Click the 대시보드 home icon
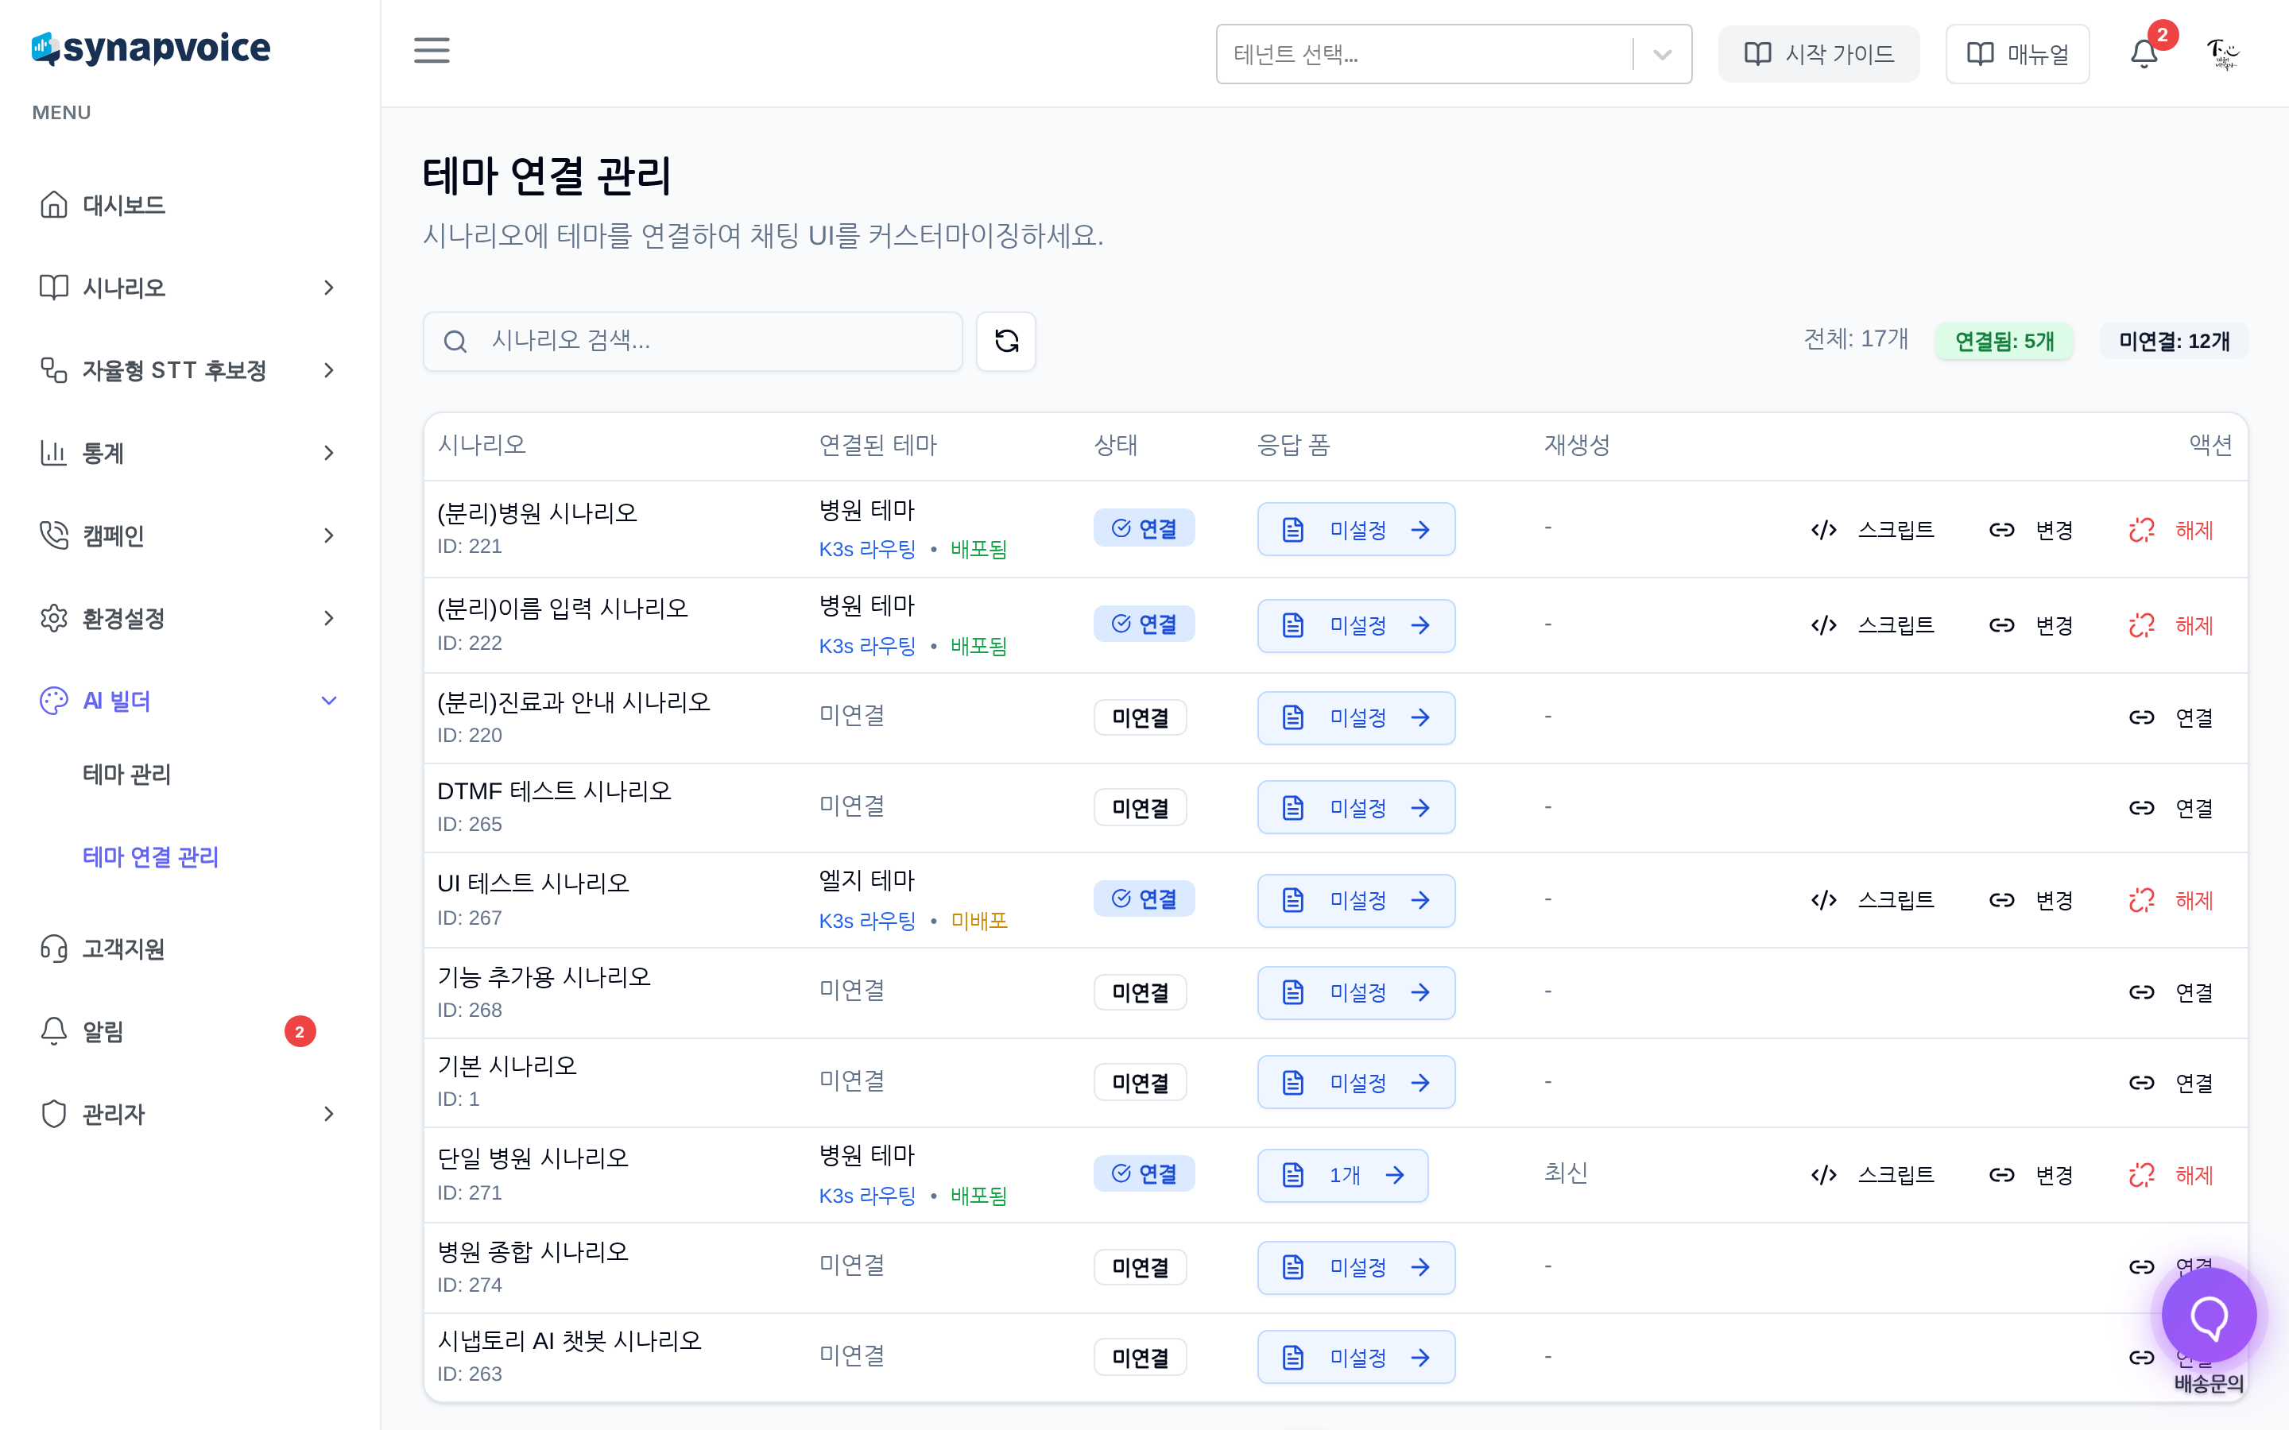Image resolution: width=2289 pixels, height=1430 pixels. (54, 204)
